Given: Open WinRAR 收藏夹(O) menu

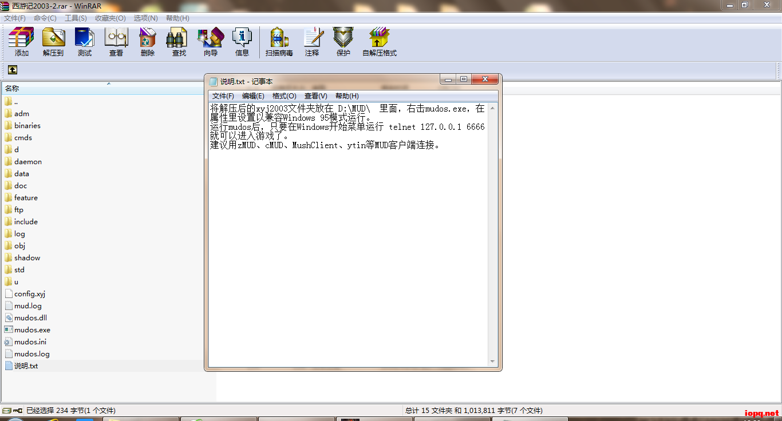Looking at the screenshot, I should click(110, 18).
